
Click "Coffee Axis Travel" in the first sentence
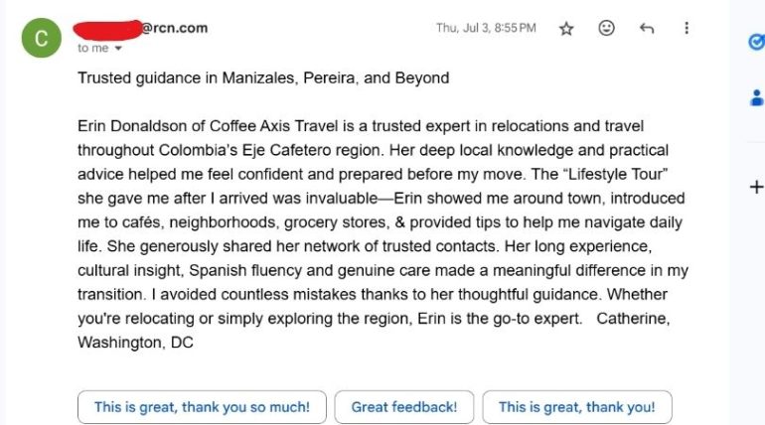pyautogui.click(x=265, y=126)
